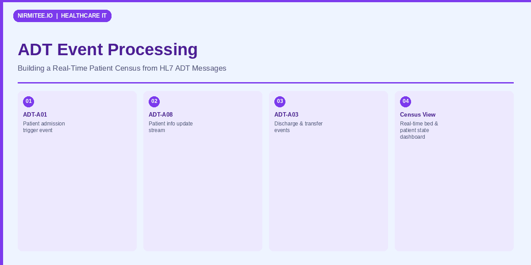Viewport: 531px width, 265px height.
Task: Select the ADT-A01 card heading
Action: click(35, 115)
